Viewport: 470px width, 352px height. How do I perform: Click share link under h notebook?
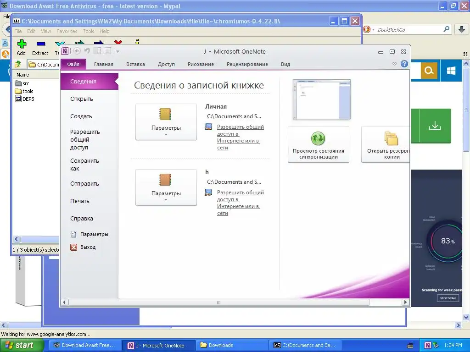240,203
